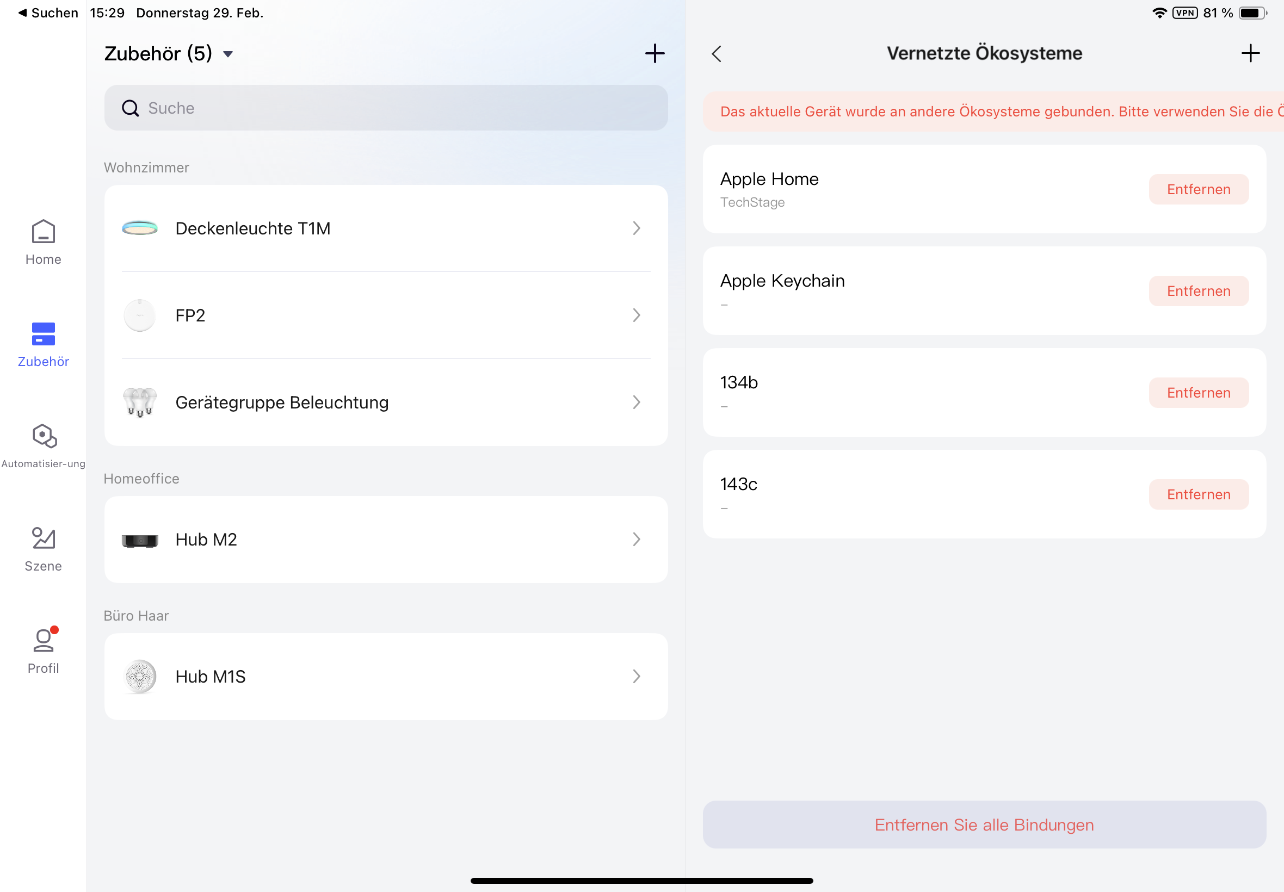1284x892 pixels.
Task: Remove the Apple Keychain binding
Action: click(x=1198, y=291)
